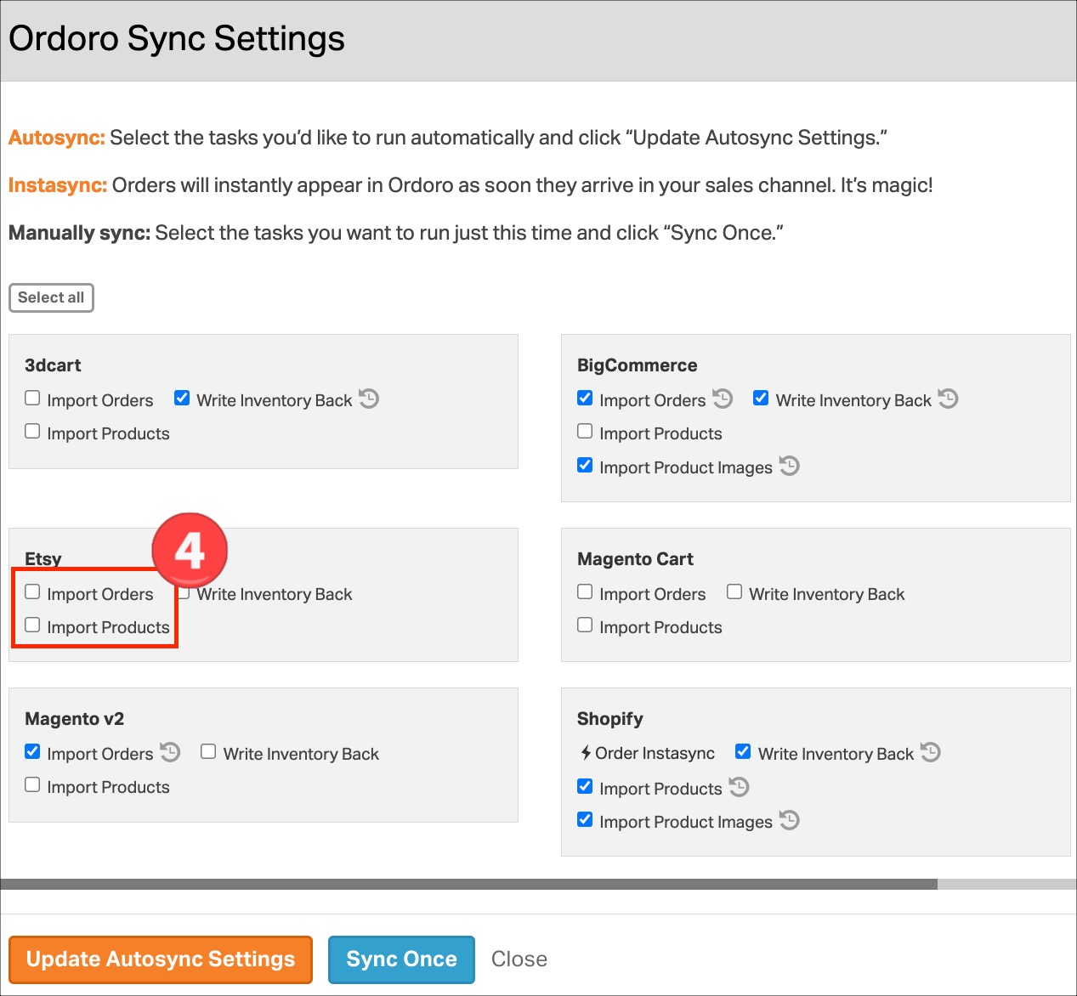Screen dimensions: 1077x996
Task: Click Update Autosync Settings button
Action: (x=161, y=959)
